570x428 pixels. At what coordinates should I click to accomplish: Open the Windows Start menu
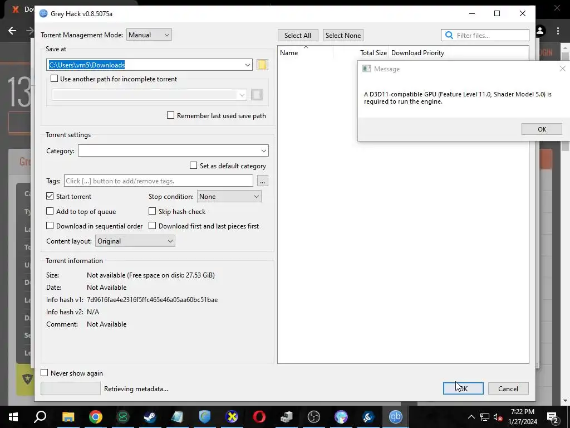[x=13, y=417]
